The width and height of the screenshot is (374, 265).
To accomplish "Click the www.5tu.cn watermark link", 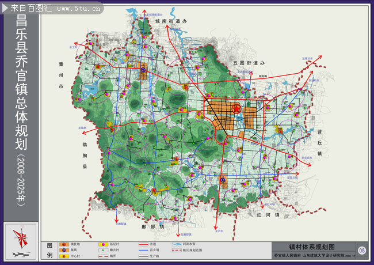I will point(80,9).
